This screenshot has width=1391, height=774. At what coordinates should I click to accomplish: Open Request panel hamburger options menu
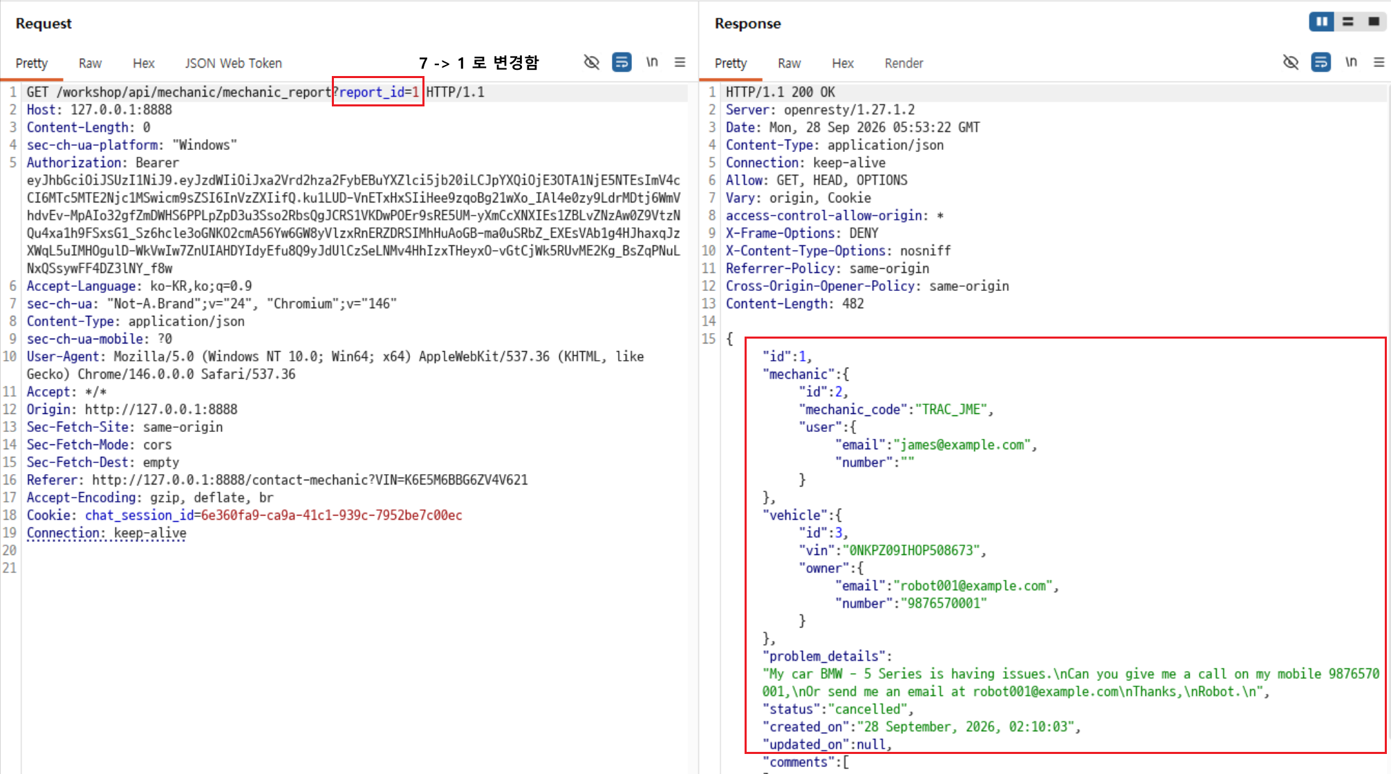[680, 62]
